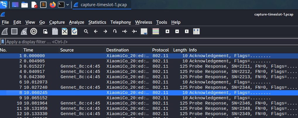The height and width of the screenshot is (118, 298).
Task: Click the display filter input field
Action: pyautogui.click(x=151, y=42)
